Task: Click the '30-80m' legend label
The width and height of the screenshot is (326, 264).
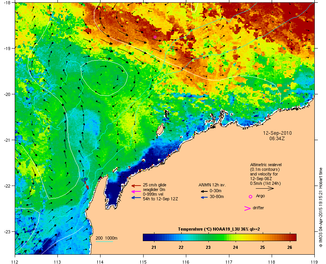Action: (x=217, y=196)
